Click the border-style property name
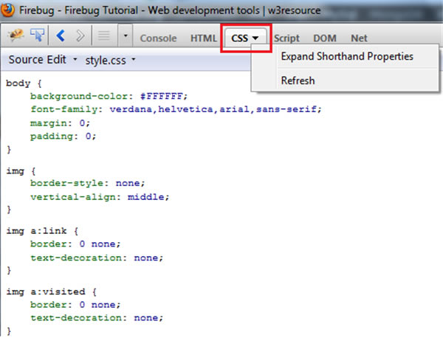This screenshot has height=338, width=443. 66,183
